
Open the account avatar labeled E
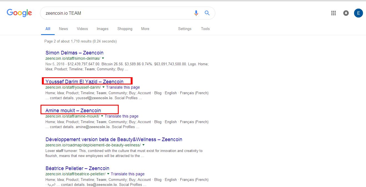point(359,13)
